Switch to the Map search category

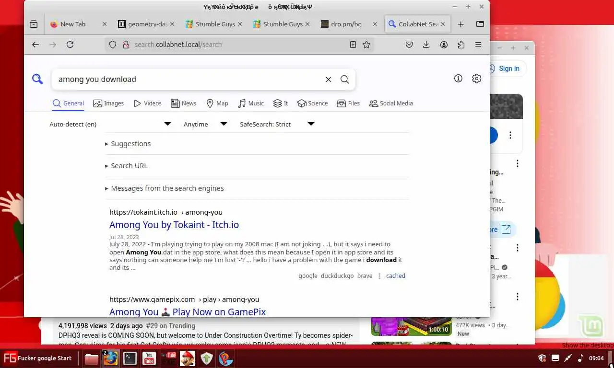point(217,103)
